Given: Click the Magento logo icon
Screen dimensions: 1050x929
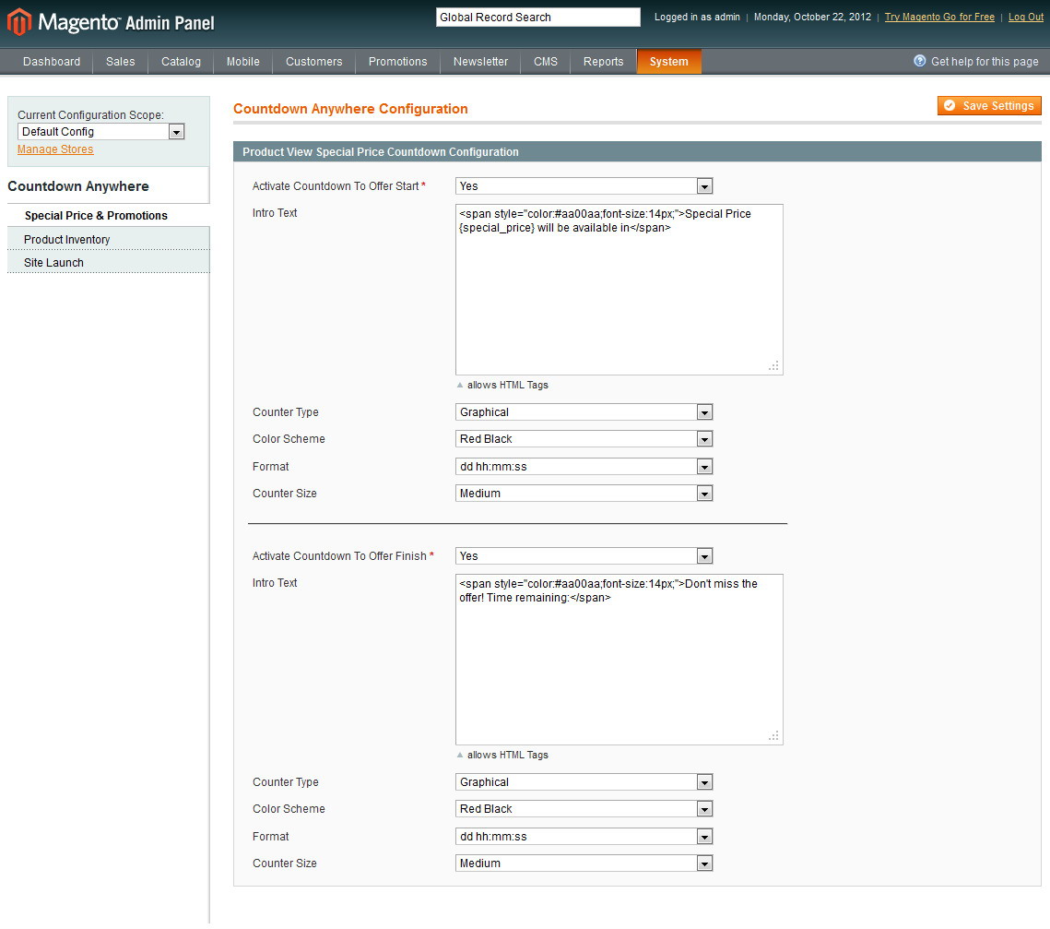Looking at the screenshot, I should [x=19, y=21].
